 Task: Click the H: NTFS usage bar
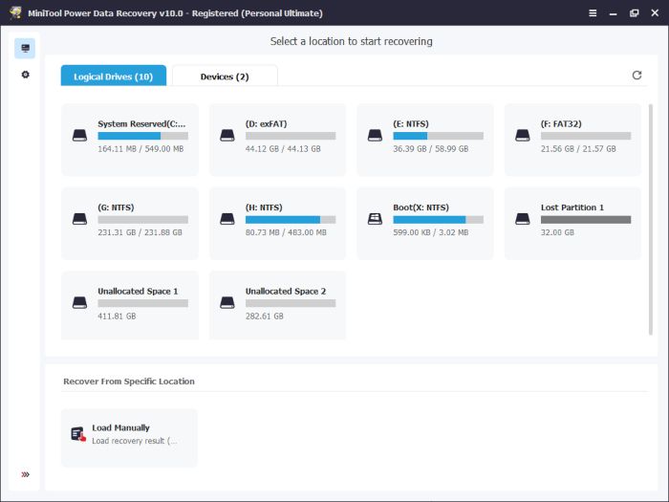pyautogui.click(x=291, y=219)
